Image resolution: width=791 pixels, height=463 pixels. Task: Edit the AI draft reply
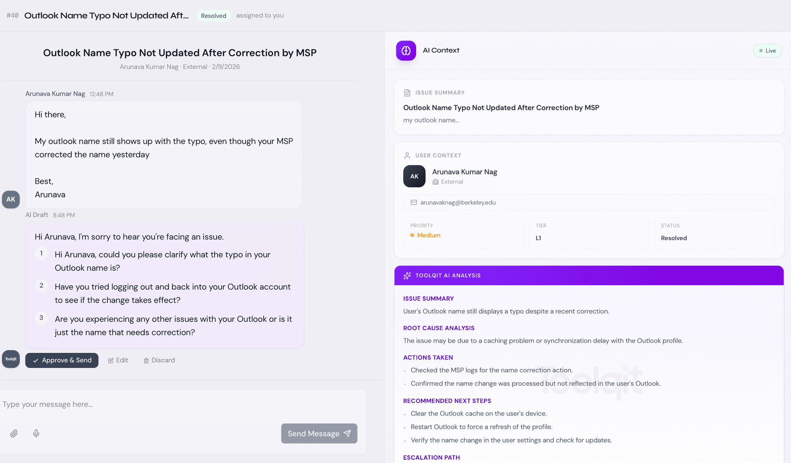(118, 361)
